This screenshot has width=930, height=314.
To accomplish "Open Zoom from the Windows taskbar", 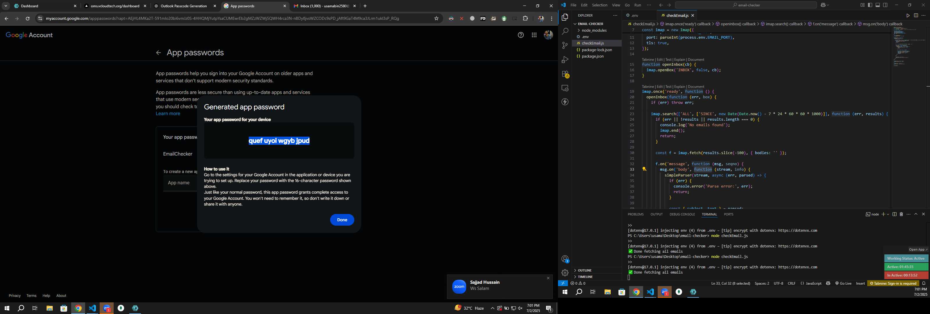I will (x=107, y=308).
